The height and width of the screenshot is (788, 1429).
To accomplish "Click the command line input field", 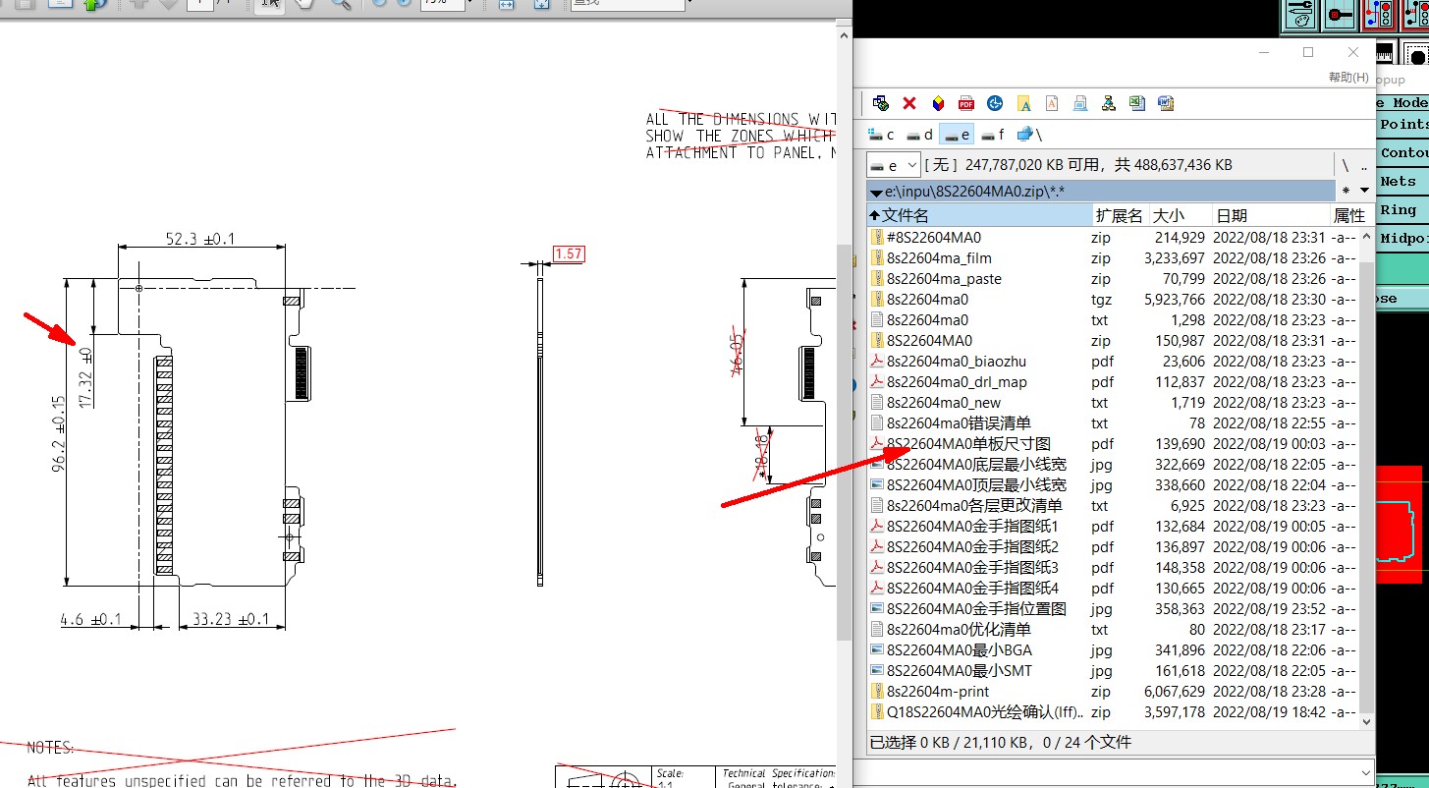I will pos(1111,772).
